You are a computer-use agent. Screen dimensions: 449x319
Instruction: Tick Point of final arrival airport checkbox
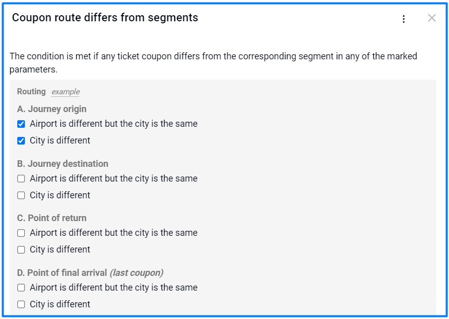21,288
